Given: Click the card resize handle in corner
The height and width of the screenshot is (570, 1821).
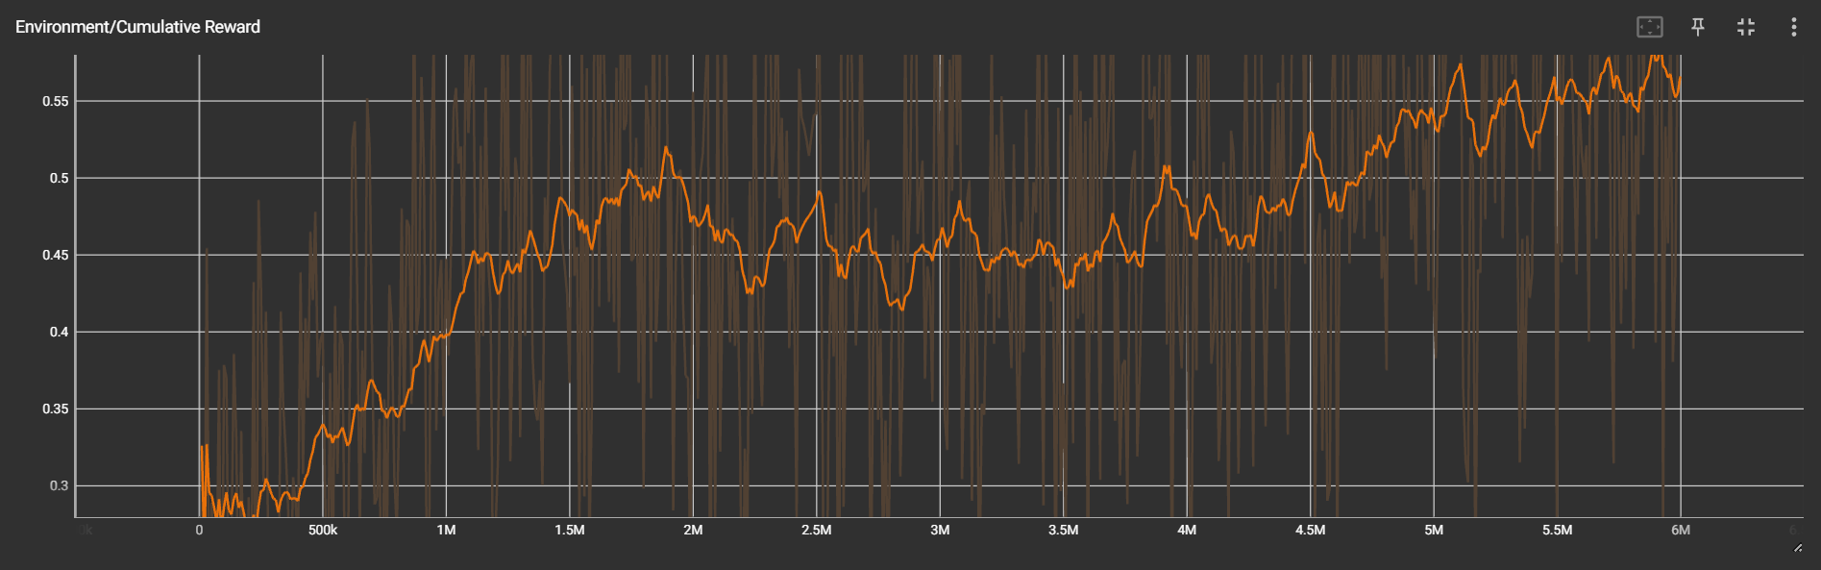Looking at the screenshot, I should point(1797,547).
